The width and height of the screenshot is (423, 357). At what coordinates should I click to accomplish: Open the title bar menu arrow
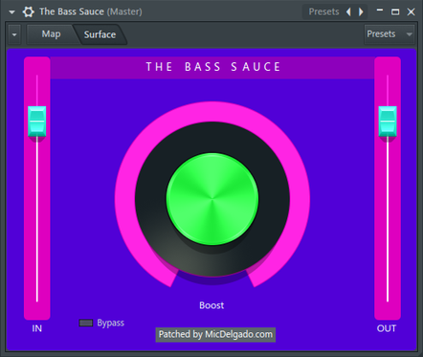[11, 12]
